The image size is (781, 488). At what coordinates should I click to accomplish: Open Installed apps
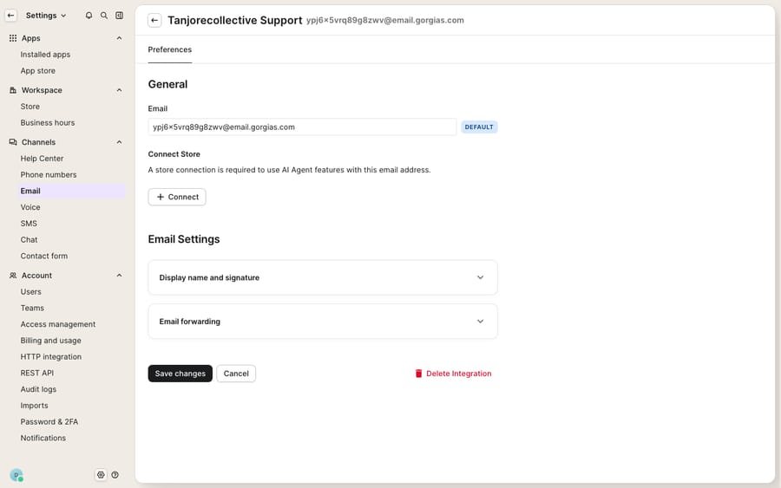click(45, 55)
